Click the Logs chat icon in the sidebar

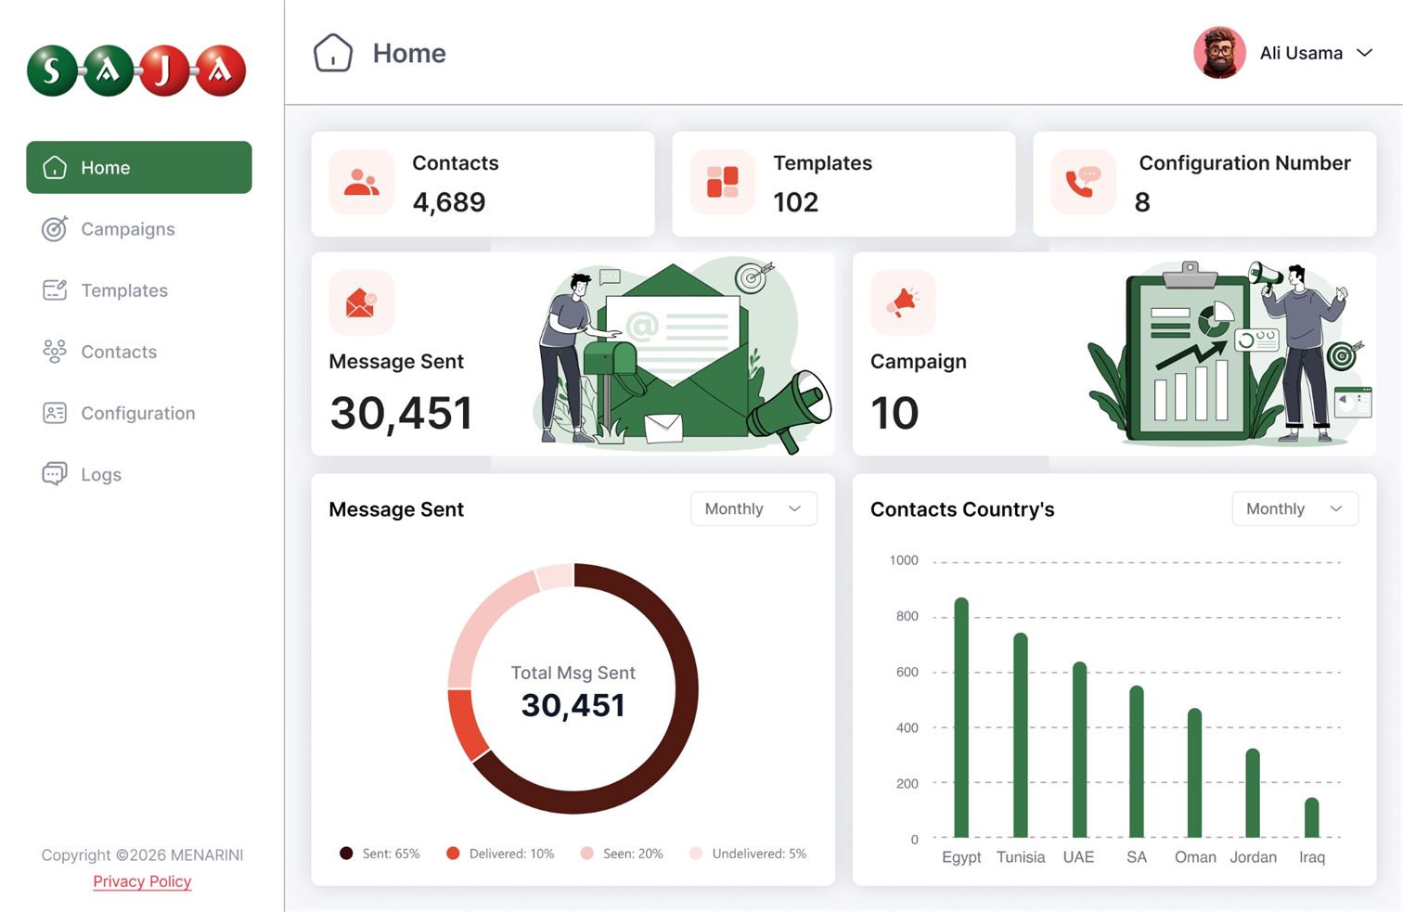55,474
